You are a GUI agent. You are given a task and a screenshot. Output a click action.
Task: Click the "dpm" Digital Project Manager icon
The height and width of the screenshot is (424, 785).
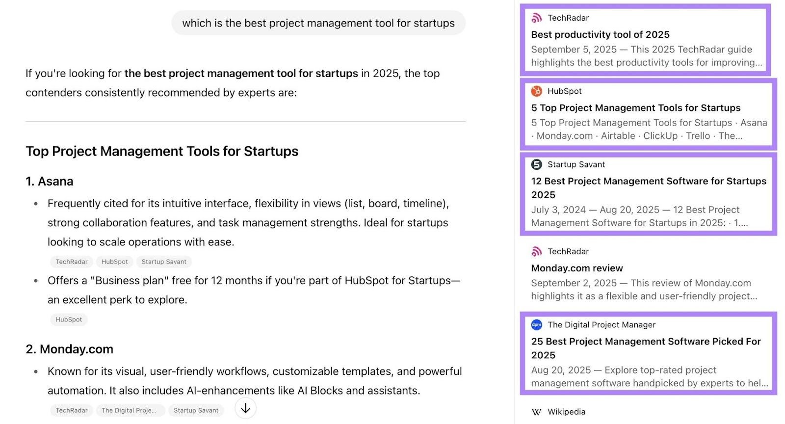(x=536, y=324)
